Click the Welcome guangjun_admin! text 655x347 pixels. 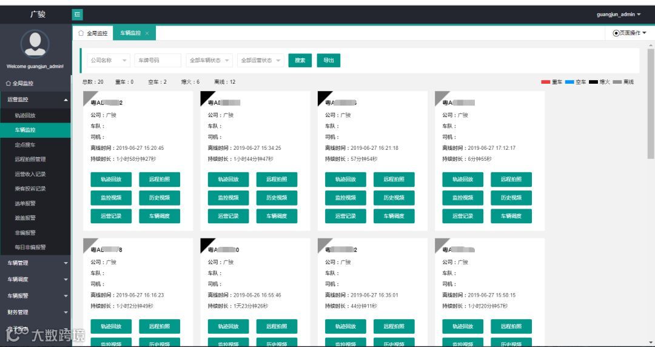pos(35,67)
